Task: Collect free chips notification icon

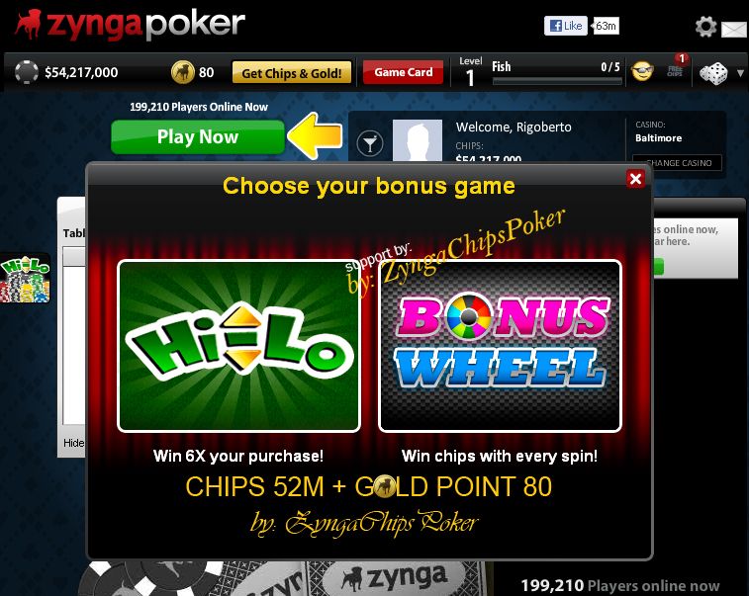Action: [x=676, y=67]
